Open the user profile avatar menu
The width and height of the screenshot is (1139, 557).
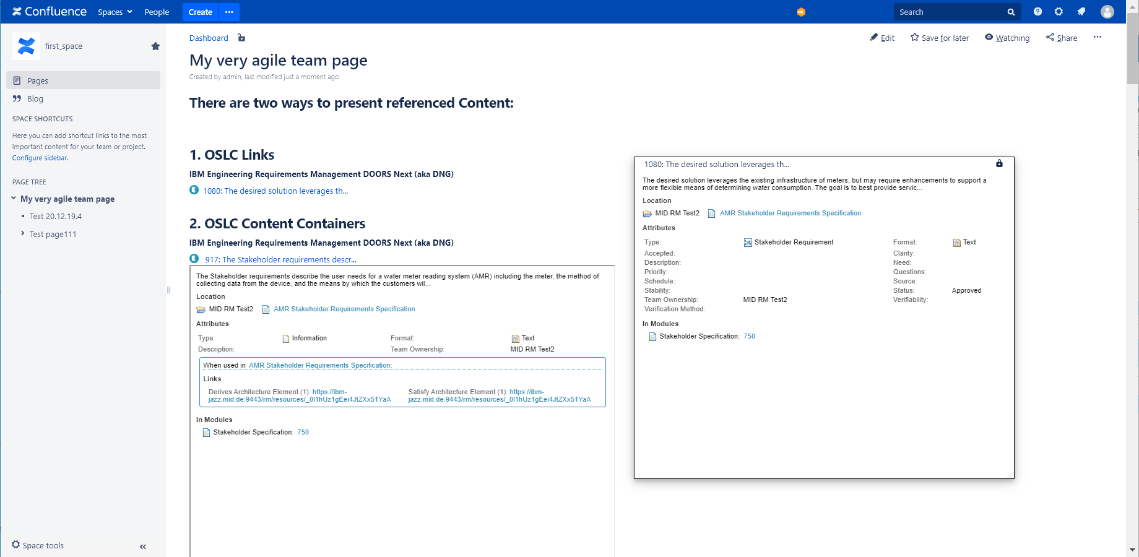(1107, 12)
